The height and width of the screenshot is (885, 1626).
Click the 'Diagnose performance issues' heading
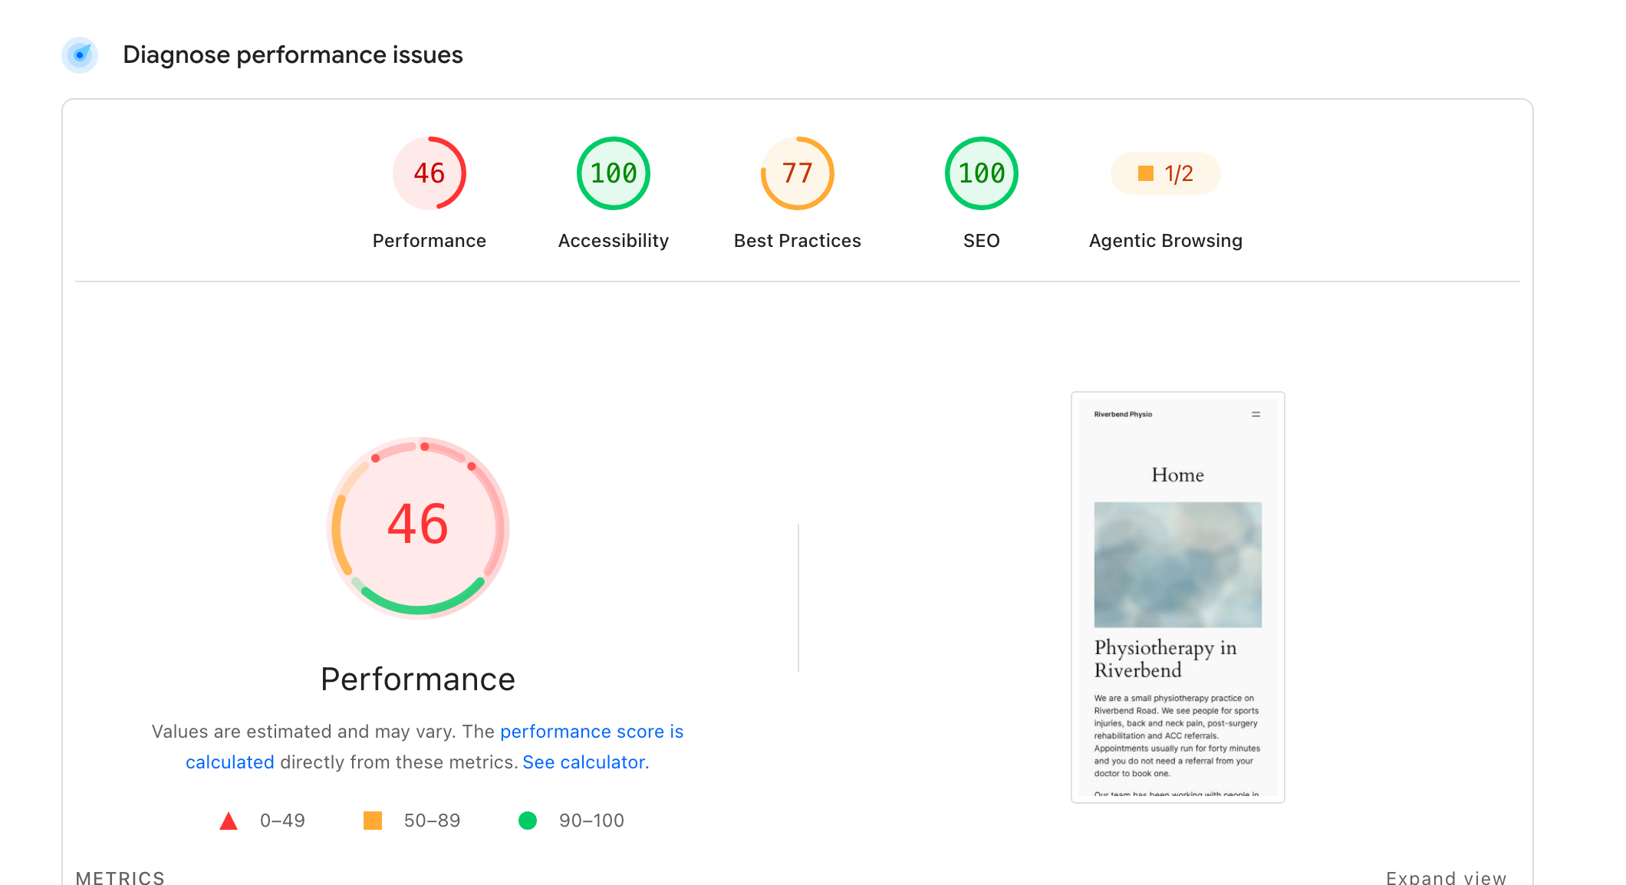293,55
